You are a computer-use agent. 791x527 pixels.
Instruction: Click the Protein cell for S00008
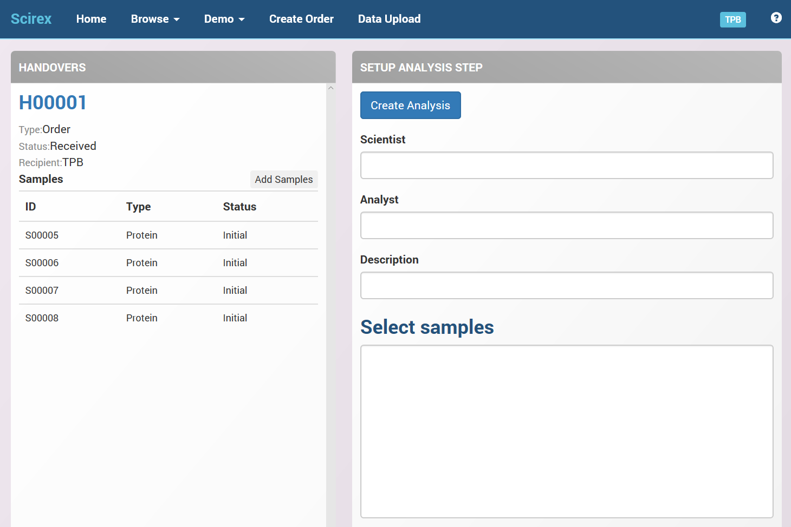142,318
